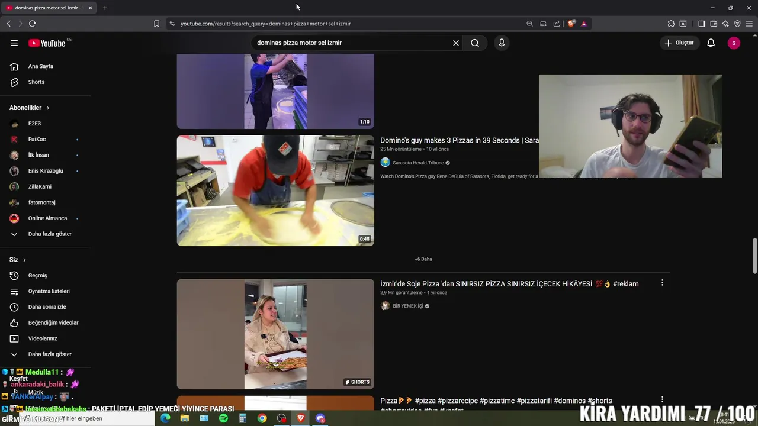Expand +6 Daha results
The width and height of the screenshot is (758, 426).
pyautogui.click(x=423, y=259)
